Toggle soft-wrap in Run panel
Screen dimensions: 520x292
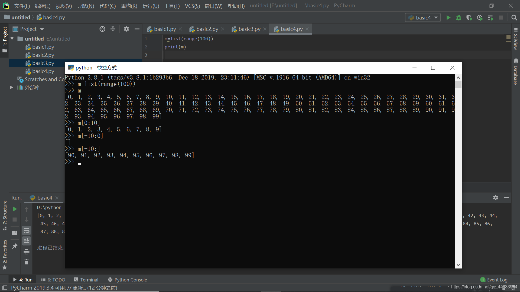click(x=27, y=231)
